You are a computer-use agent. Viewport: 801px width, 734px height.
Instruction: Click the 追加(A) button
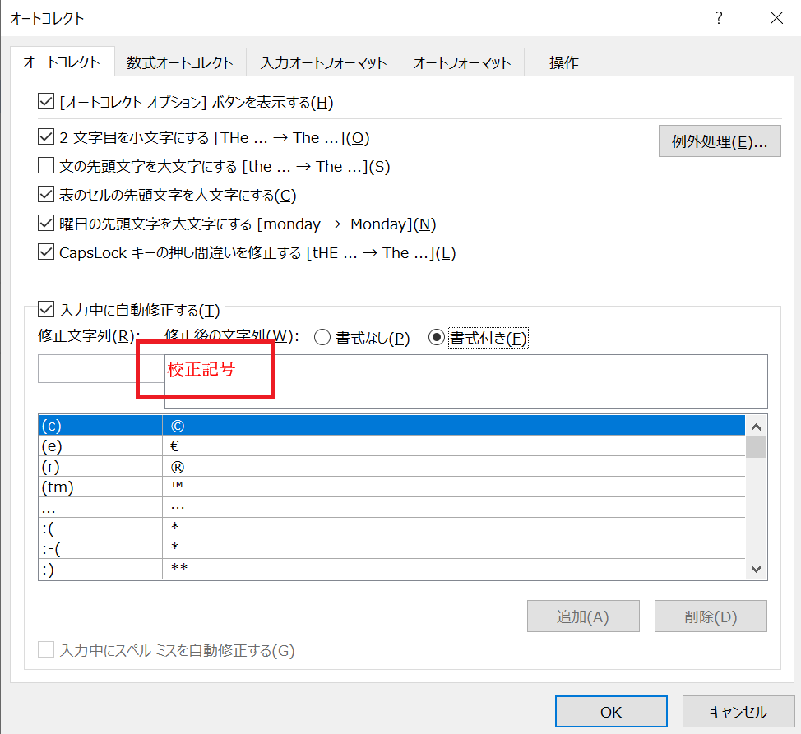[583, 616]
